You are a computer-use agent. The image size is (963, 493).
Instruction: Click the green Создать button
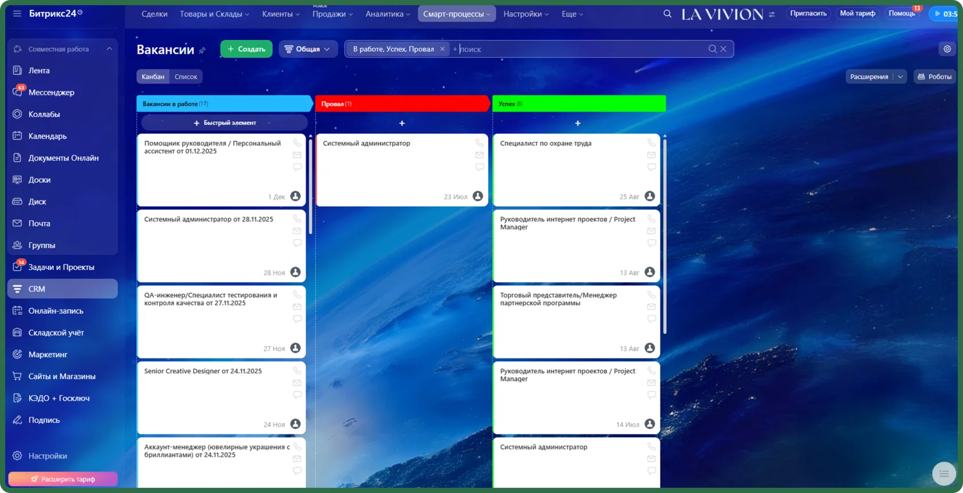click(x=246, y=49)
